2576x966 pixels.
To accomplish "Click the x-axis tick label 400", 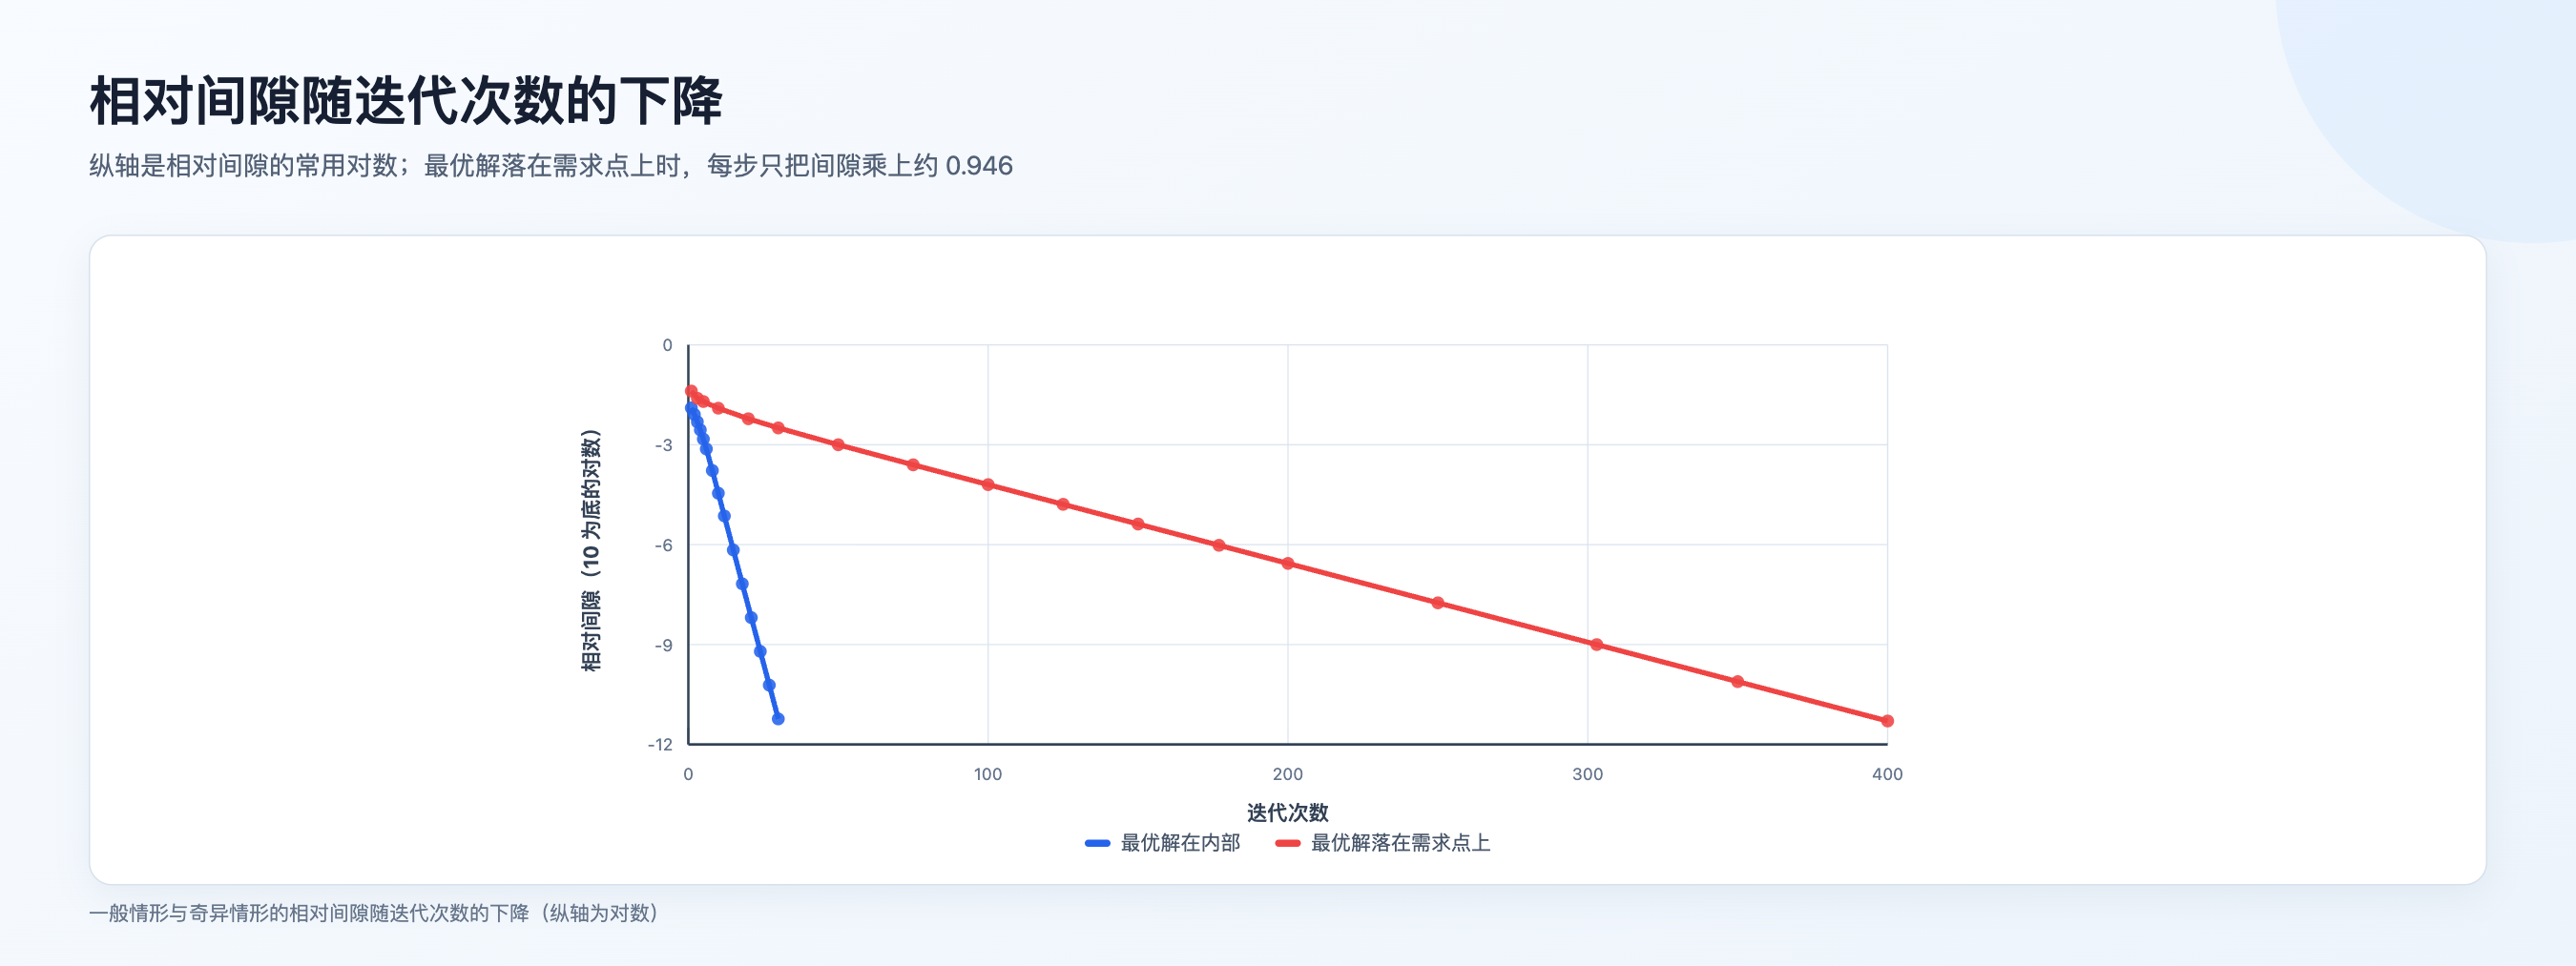I will click(1887, 774).
